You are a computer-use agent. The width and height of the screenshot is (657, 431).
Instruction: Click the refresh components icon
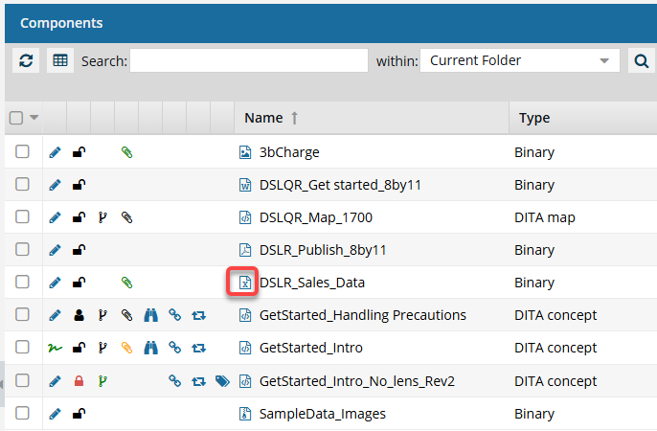[26, 60]
